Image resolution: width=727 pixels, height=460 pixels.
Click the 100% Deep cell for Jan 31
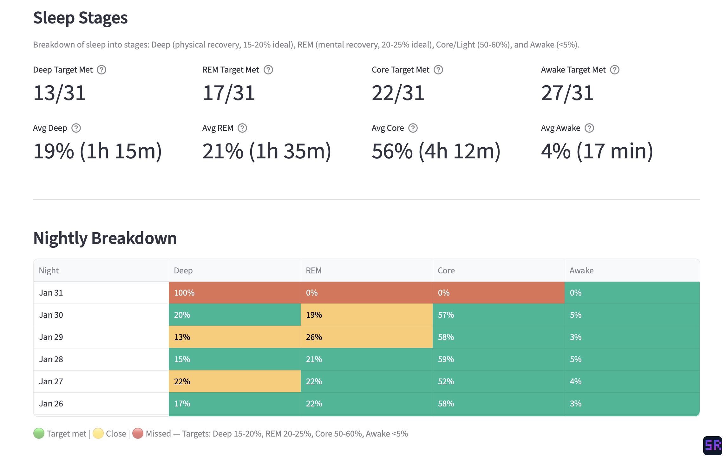coord(235,293)
